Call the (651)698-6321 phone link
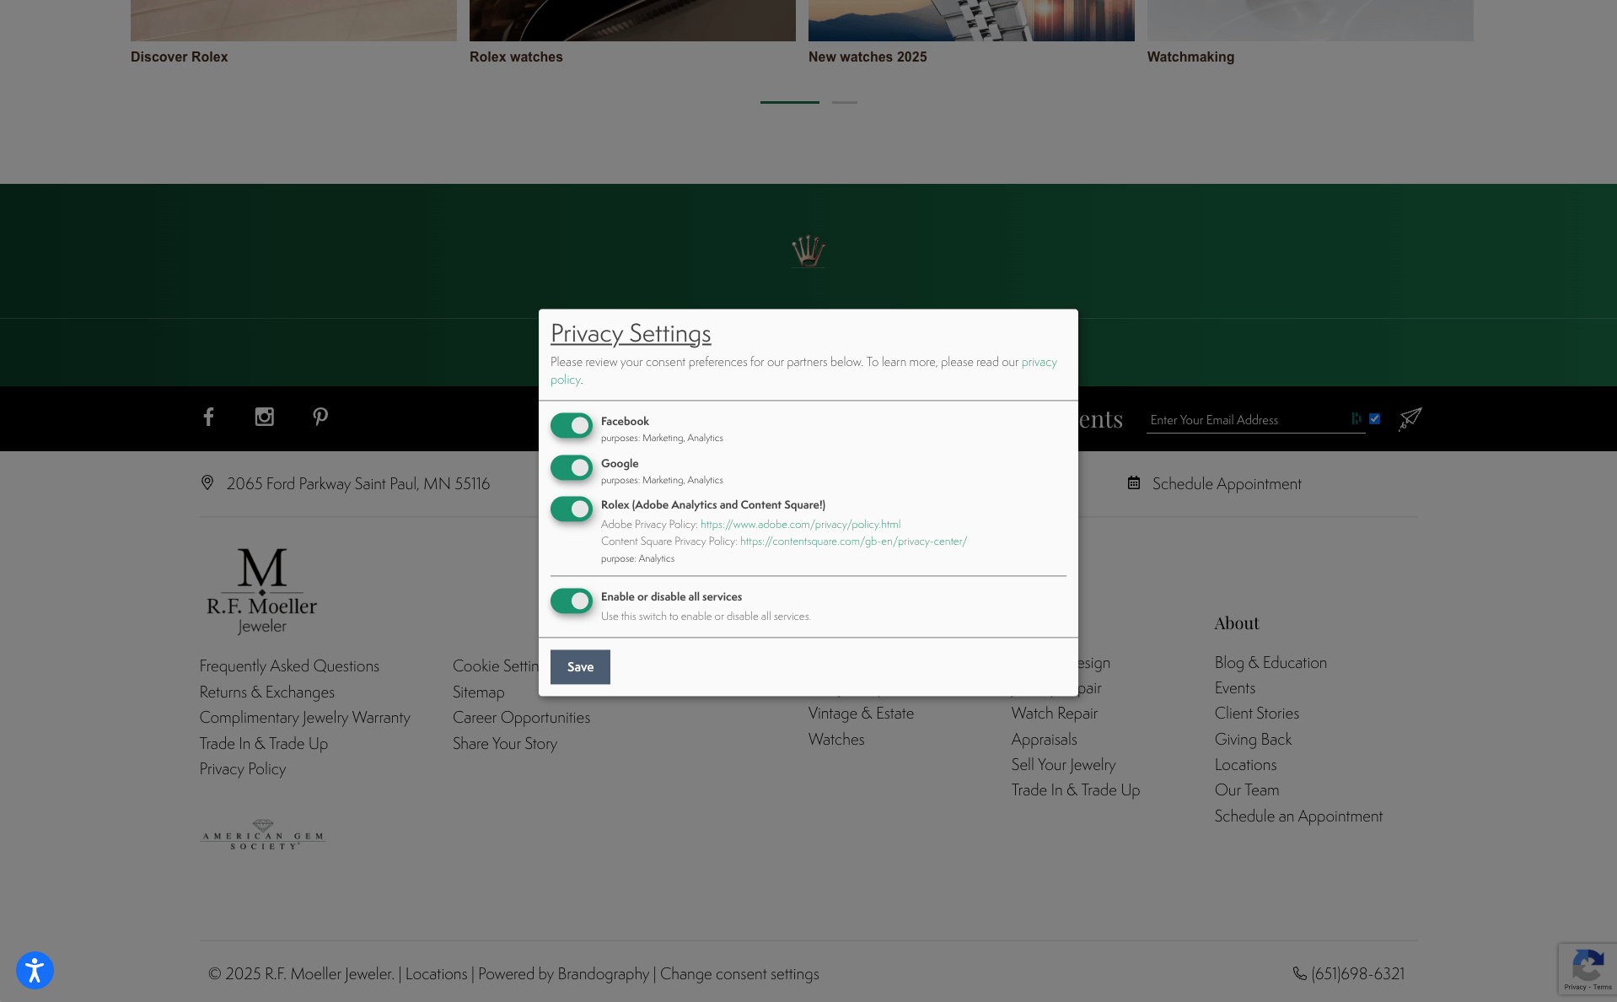 coord(1358,974)
